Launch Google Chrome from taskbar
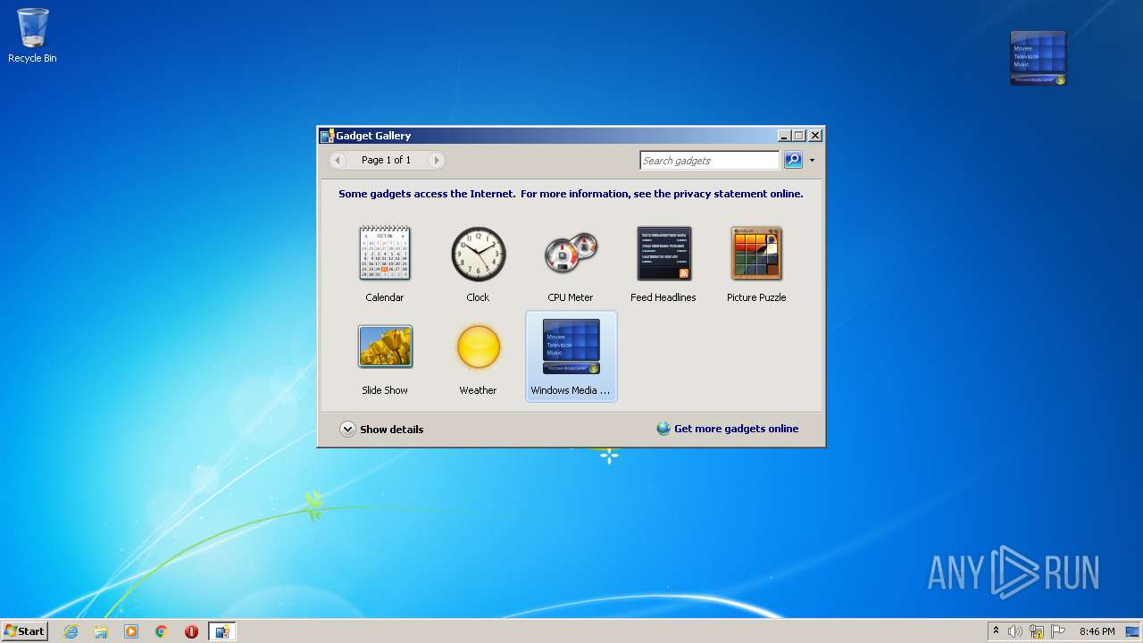1143x643 pixels. coord(162,631)
